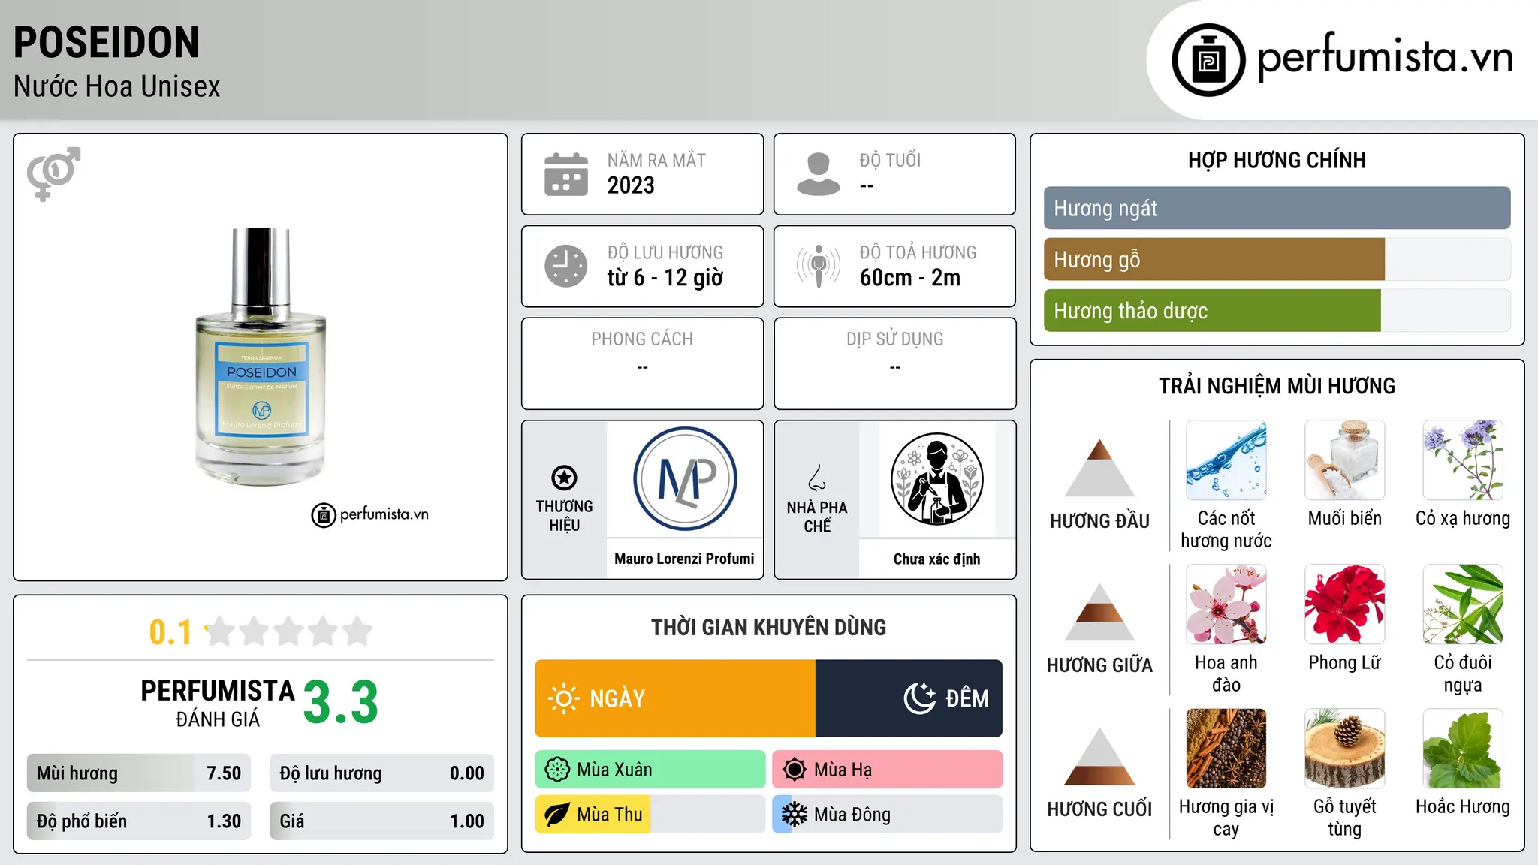Click the nose perfumer icon
Viewport: 1538px width, 865px height.
pyautogui.click(x=817, y=478)
